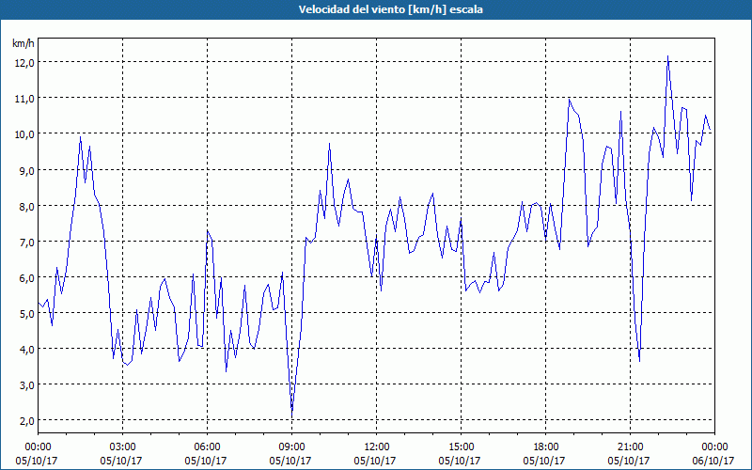Viewport: 752px width, 470px height.
Task: Click the '05/10/17' date under 18:00
Action: click(x=544, y=461)
